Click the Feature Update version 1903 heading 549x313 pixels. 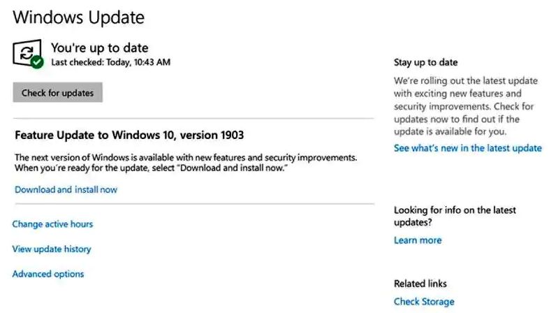(x=129, y=135)
